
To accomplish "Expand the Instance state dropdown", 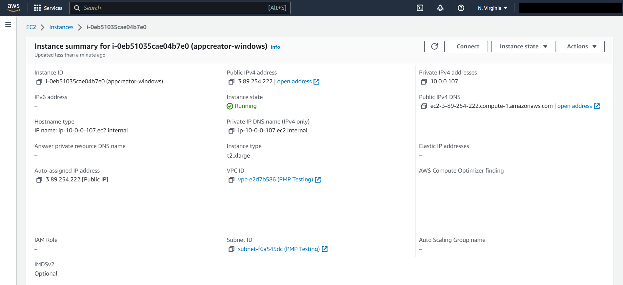I will coord(523,46).
